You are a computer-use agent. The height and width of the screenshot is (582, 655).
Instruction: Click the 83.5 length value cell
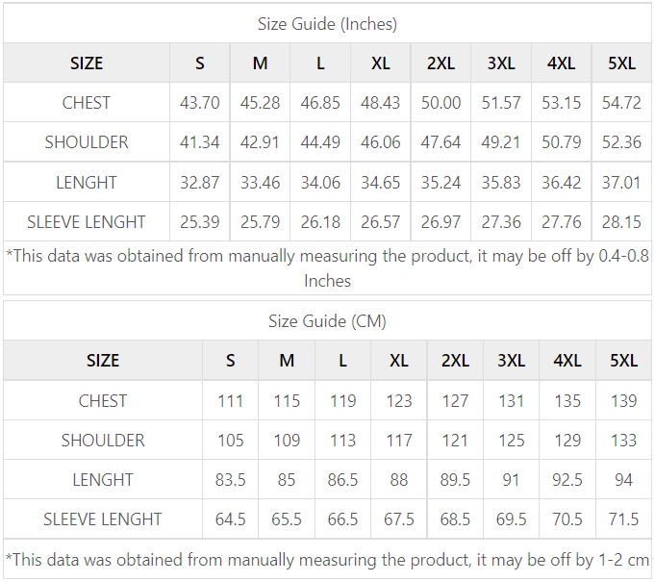click(x=230, y=480)
